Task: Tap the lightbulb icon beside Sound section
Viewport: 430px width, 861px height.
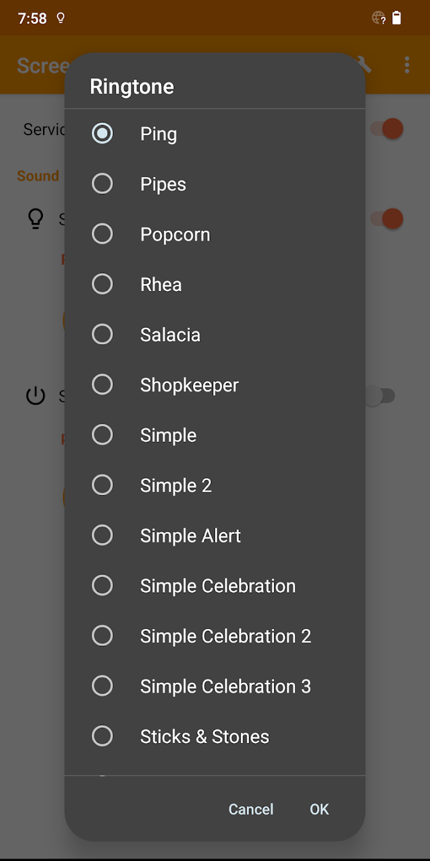Action: point(36,219)
